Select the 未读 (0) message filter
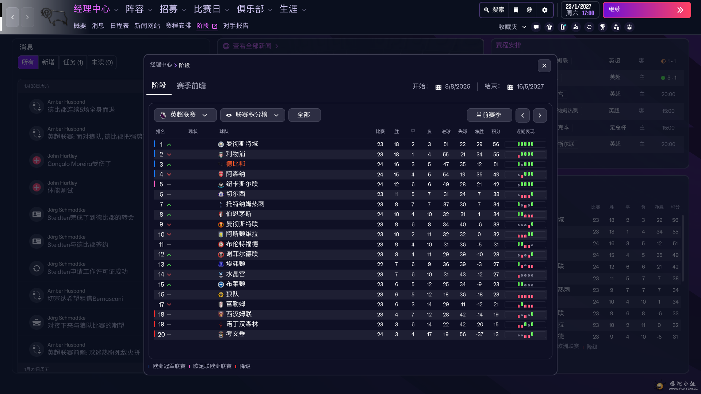This screenshot has height=394, width=701. coord(102,62)
